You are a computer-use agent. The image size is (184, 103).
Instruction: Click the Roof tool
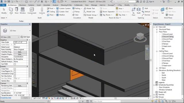coord(51,8)
